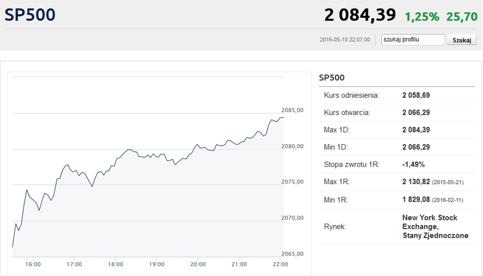Image resolution: width=483 pixels, height=276 pixels.
Task: Click the chart line endpoint at 22:00
Action: click(283, 118)
